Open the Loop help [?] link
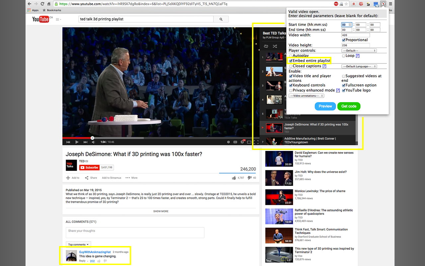This screenshot has height=266, width=425. point(358,56)
